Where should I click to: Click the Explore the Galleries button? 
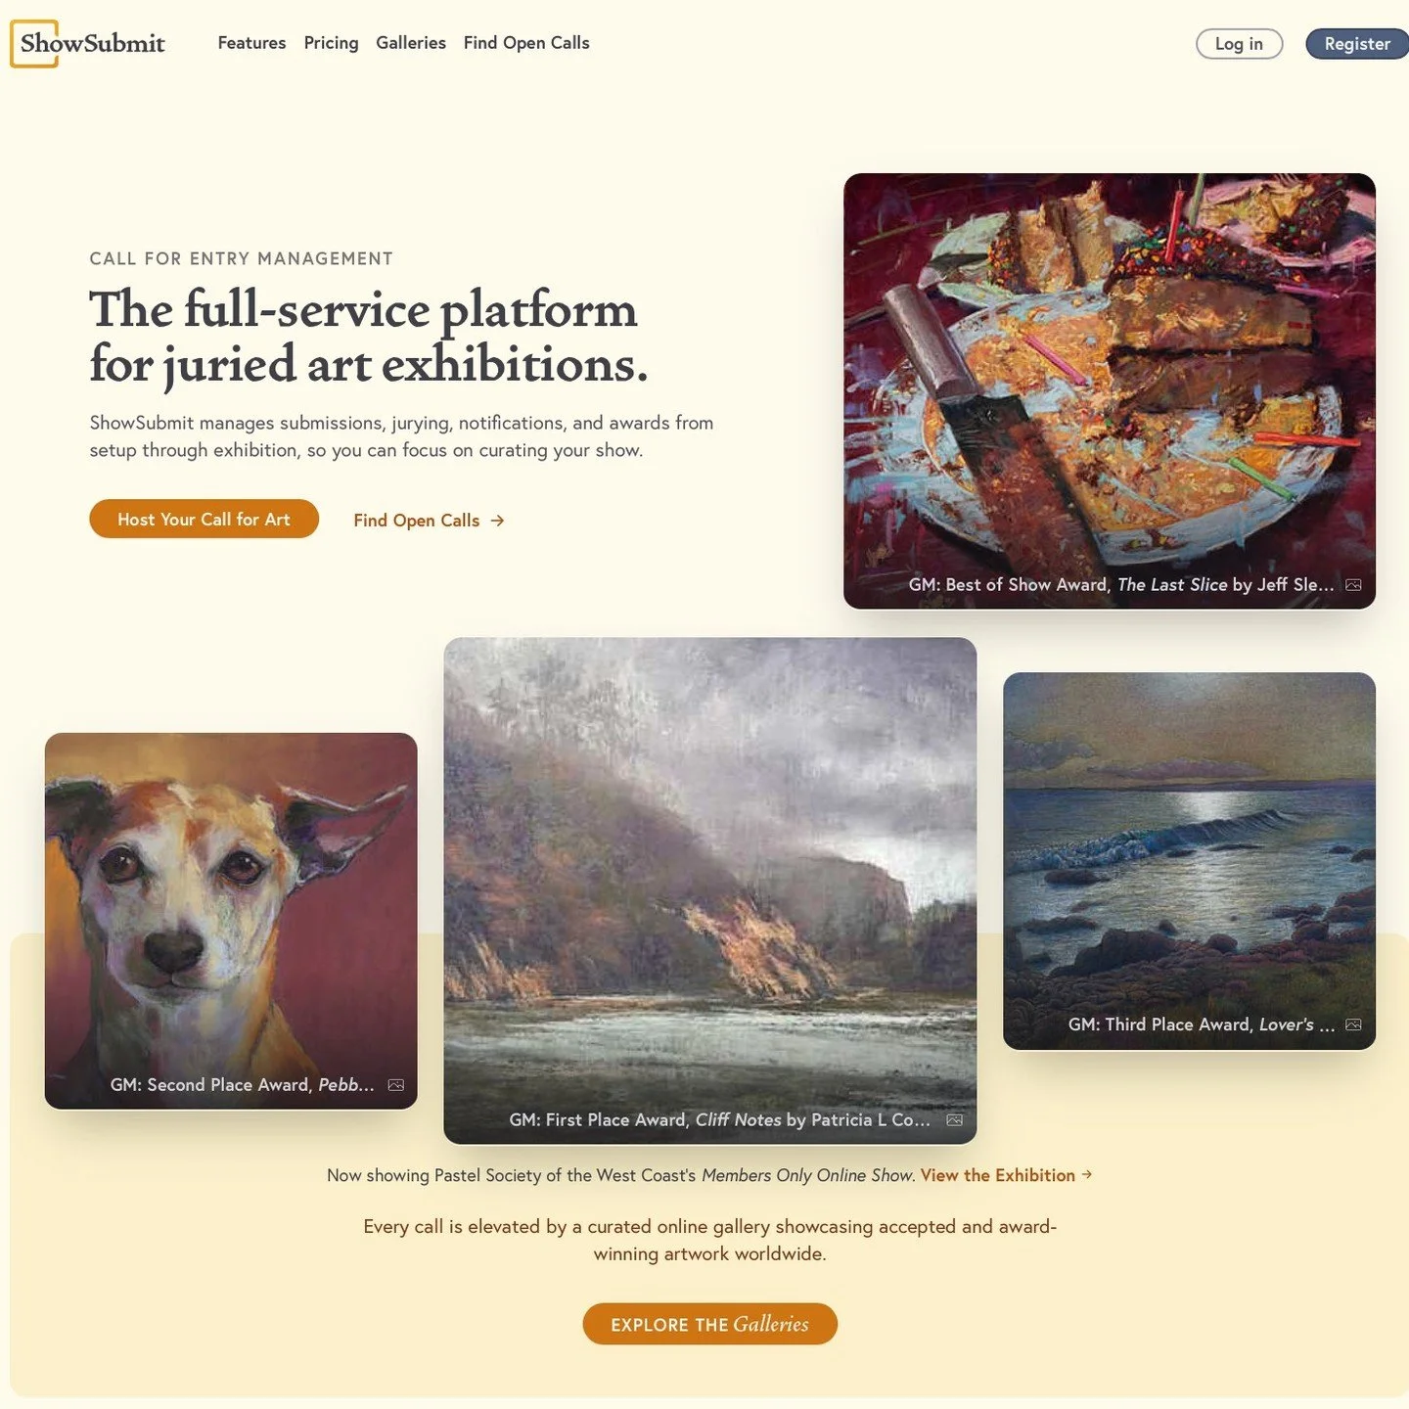pyautogui.click(x=709, y=1324)
